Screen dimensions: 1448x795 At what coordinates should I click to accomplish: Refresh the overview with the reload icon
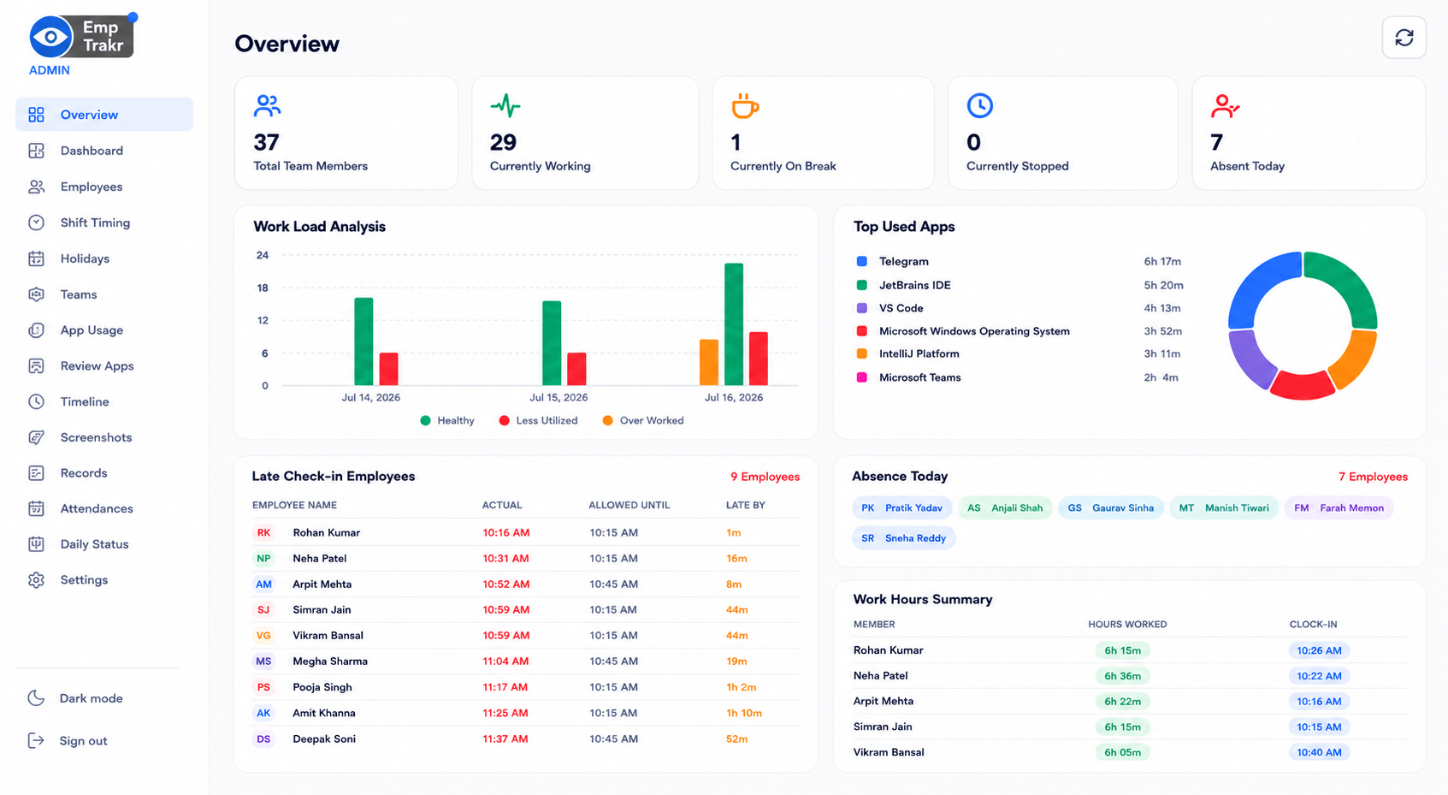click(1404, 38)
